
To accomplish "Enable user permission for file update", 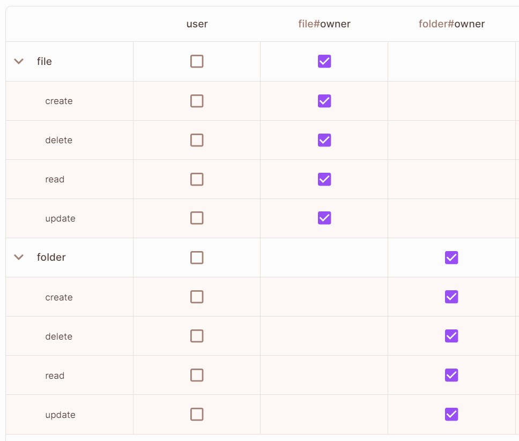I will (197, 218).
